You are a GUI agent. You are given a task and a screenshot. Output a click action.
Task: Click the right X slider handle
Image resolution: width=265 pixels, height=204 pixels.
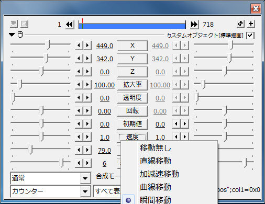tap(231, 45)
